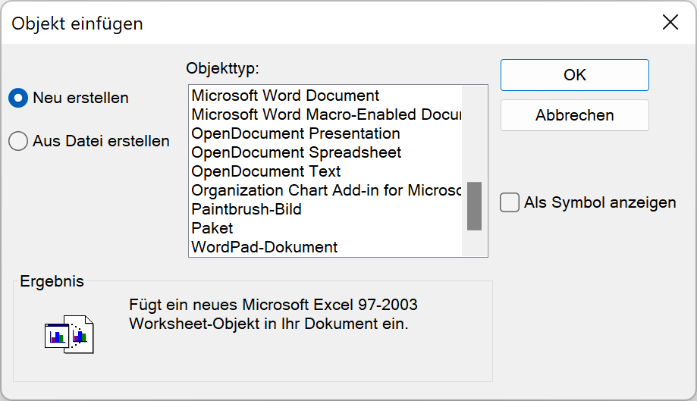The image size is (697, 401).
Task: Select OpenDocument Presentation object type
Action: tap(325, 133)
